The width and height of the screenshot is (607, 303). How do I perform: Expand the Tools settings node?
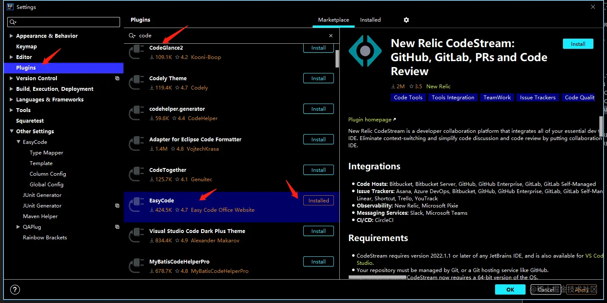[x=11, y=110]
